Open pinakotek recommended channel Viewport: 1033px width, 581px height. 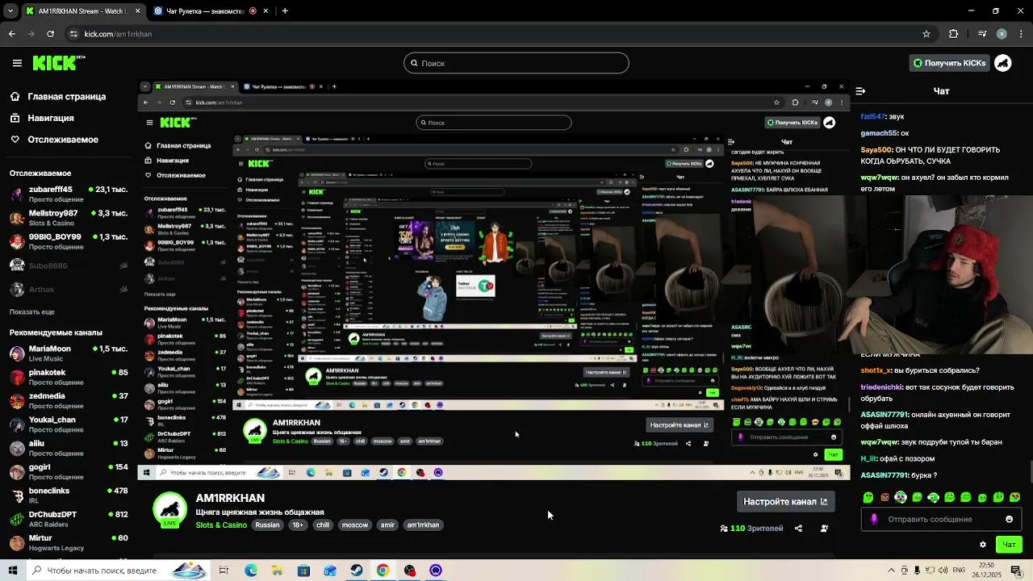69,377
